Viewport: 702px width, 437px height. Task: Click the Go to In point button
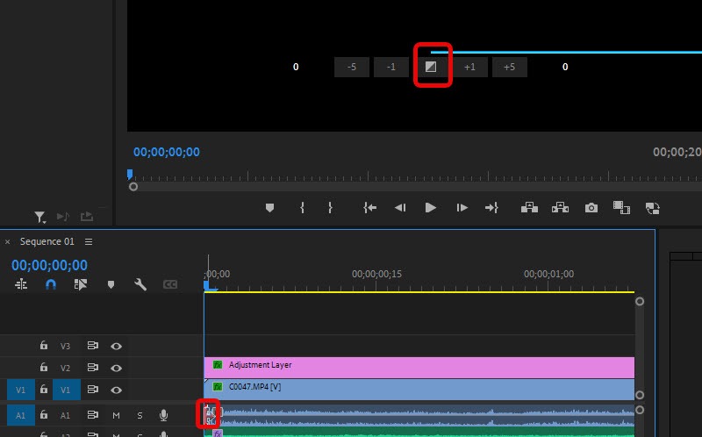[x=370, y=208]
